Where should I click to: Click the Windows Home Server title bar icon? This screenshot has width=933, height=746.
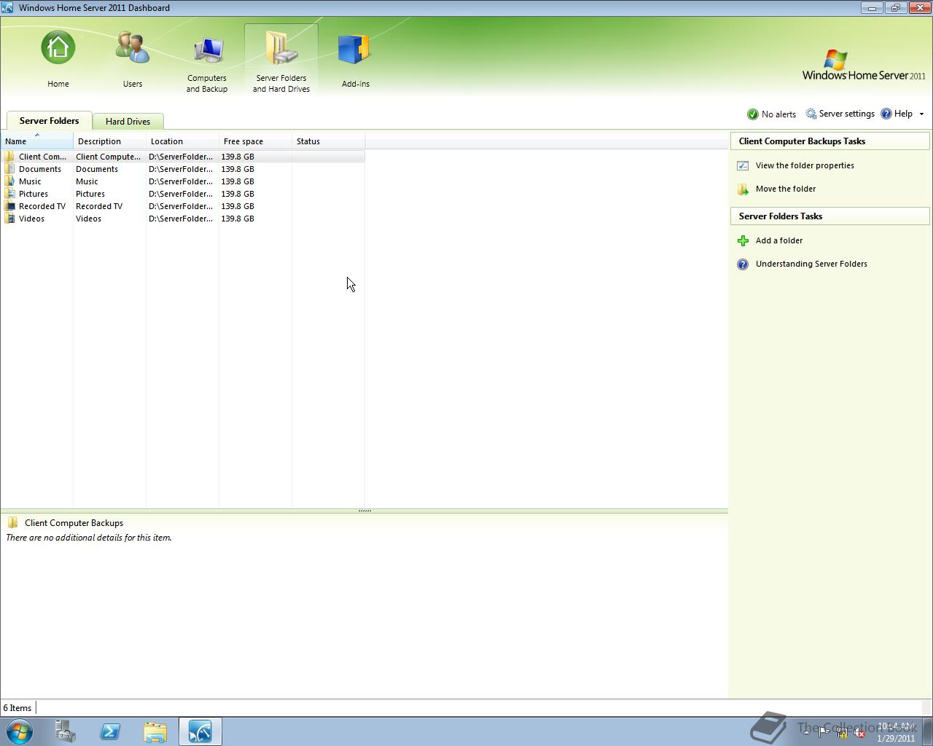point(7,7)
